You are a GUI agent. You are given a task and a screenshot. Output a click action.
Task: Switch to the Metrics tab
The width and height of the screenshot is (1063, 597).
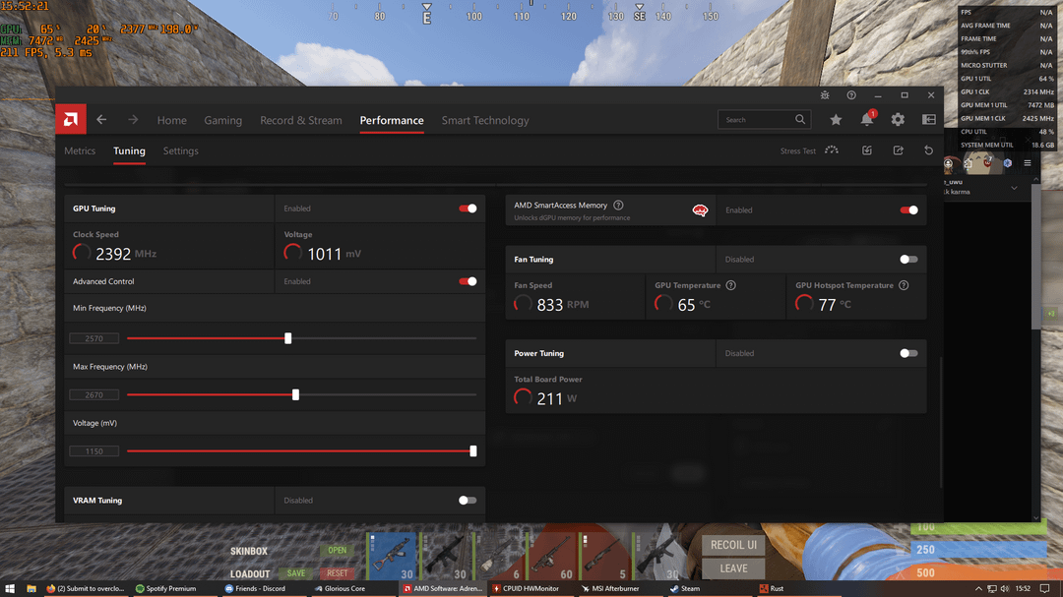(80, 150)
